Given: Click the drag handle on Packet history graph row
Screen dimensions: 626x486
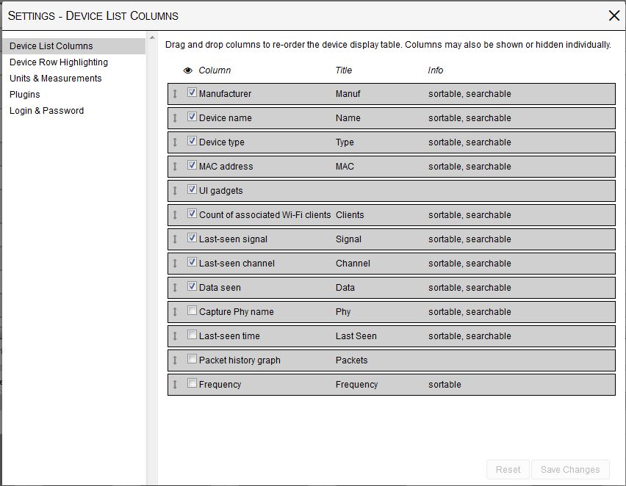Looking at the screenshot, I should pyautogui.click(x=175, y=360).
